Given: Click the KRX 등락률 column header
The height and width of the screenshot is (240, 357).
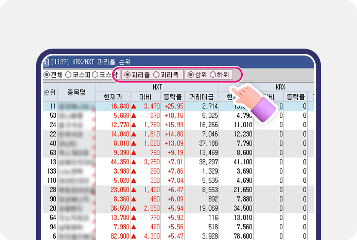Looking at the screenshot, I should coord(296,97).
